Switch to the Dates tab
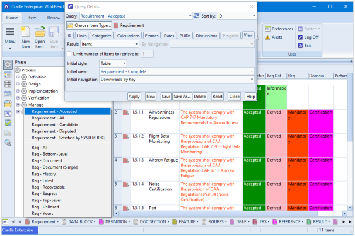This screenshot has width=355, height=236. [x=169, y=36]
